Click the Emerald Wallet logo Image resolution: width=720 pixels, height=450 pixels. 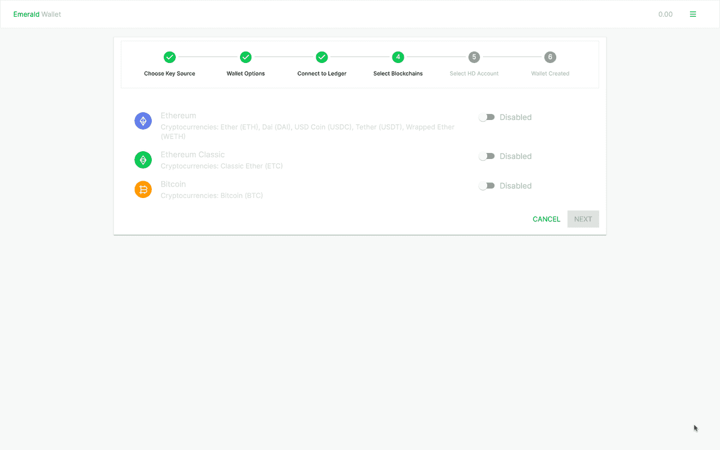point(37,14)
